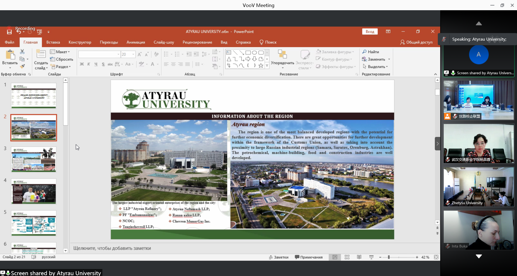Toggle Comments (Примечания) pane
517x276 pixels.
[309, 257]
